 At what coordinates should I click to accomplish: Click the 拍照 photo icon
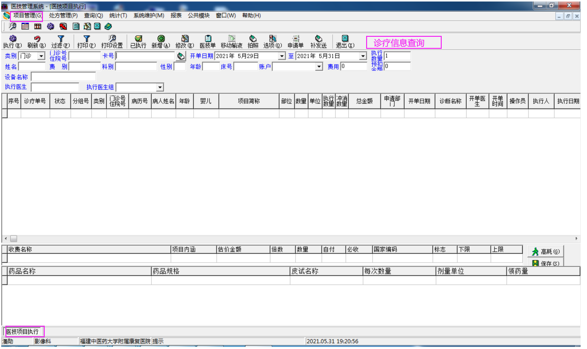pyautogui.click(x=253, y=41)
